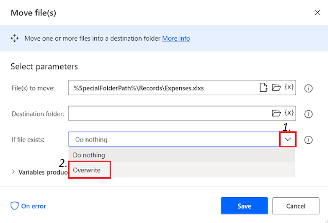Close the Move file(s) dialog
Screen dimensions: 328x223
[317, 13]
